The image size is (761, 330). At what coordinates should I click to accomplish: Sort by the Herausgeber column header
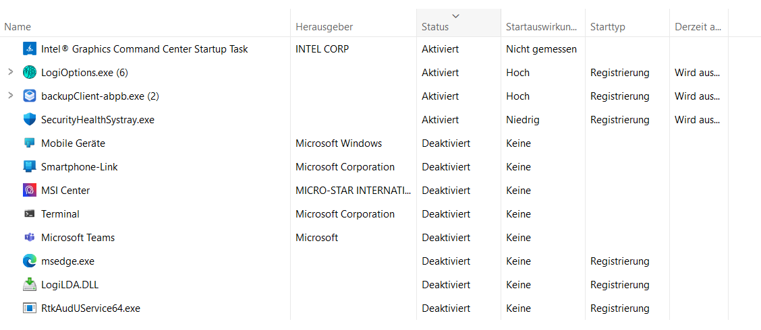point(324,27)
